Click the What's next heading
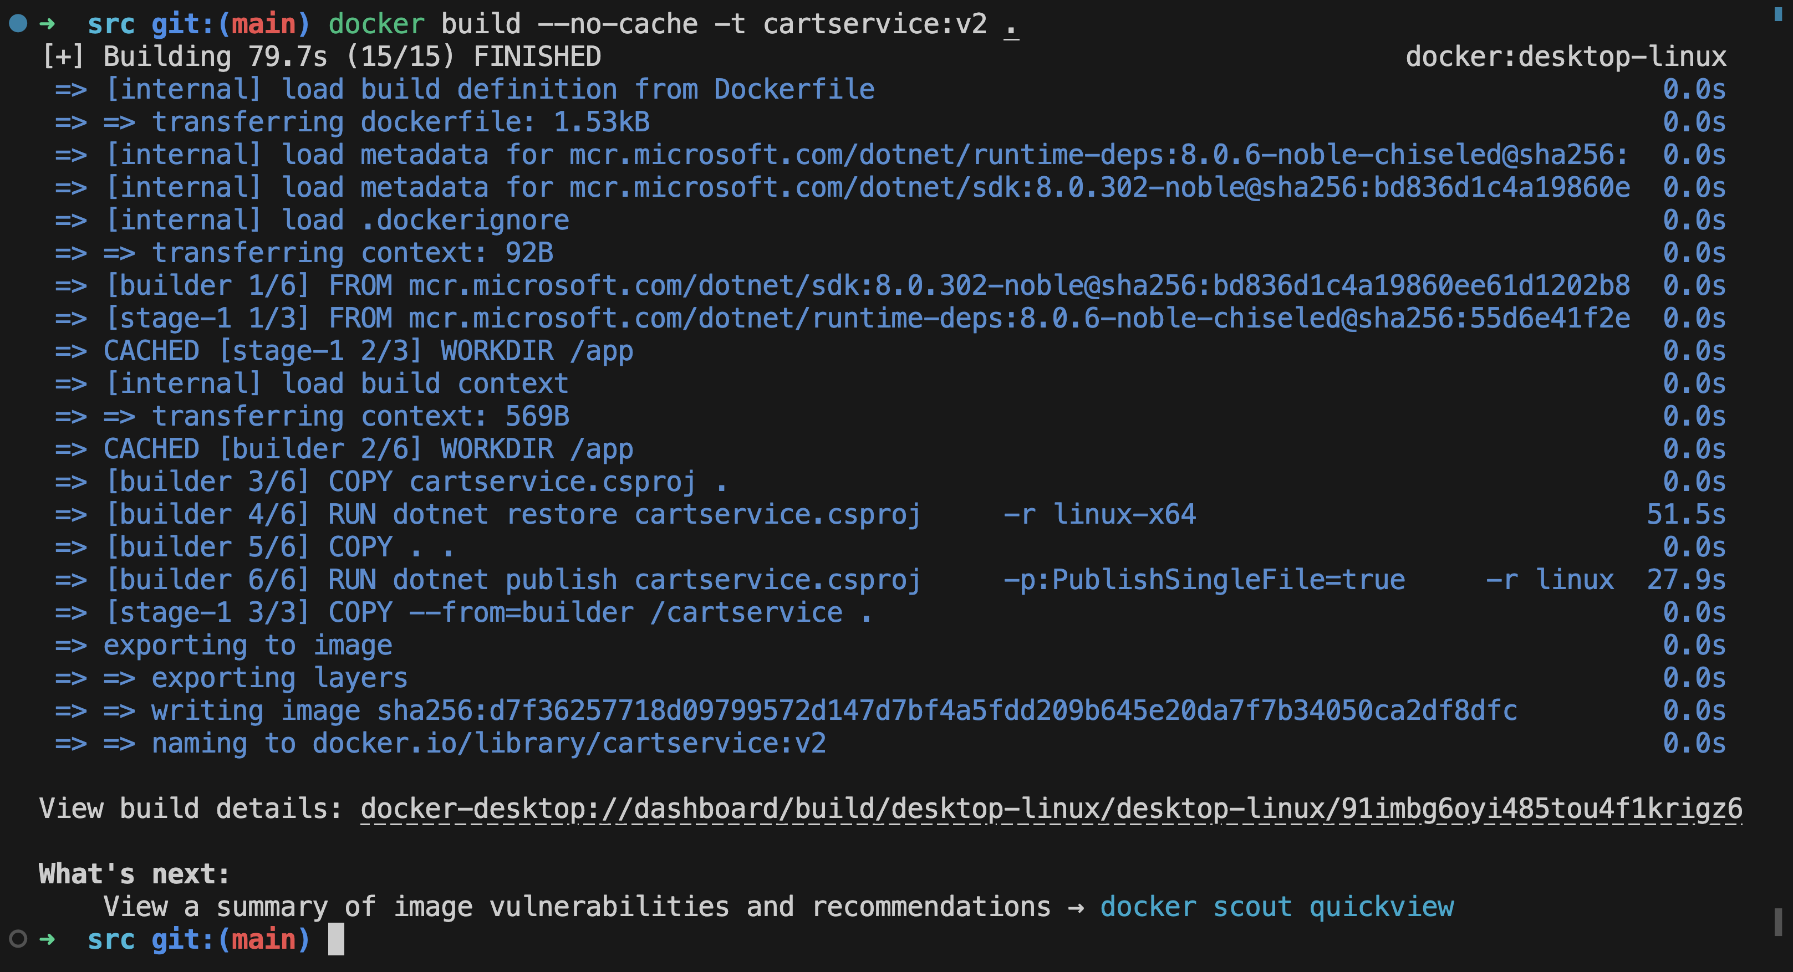1793x972 pixels. [x=133, y=873]
